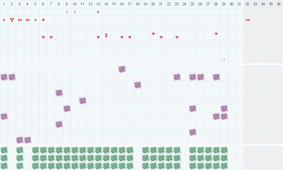Click the purple scribble on day 16

(122, 69)
